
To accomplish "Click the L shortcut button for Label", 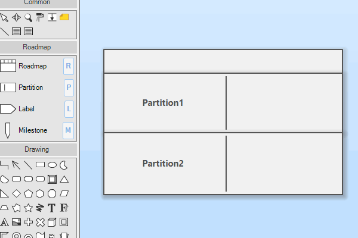I will pos(69,109).
